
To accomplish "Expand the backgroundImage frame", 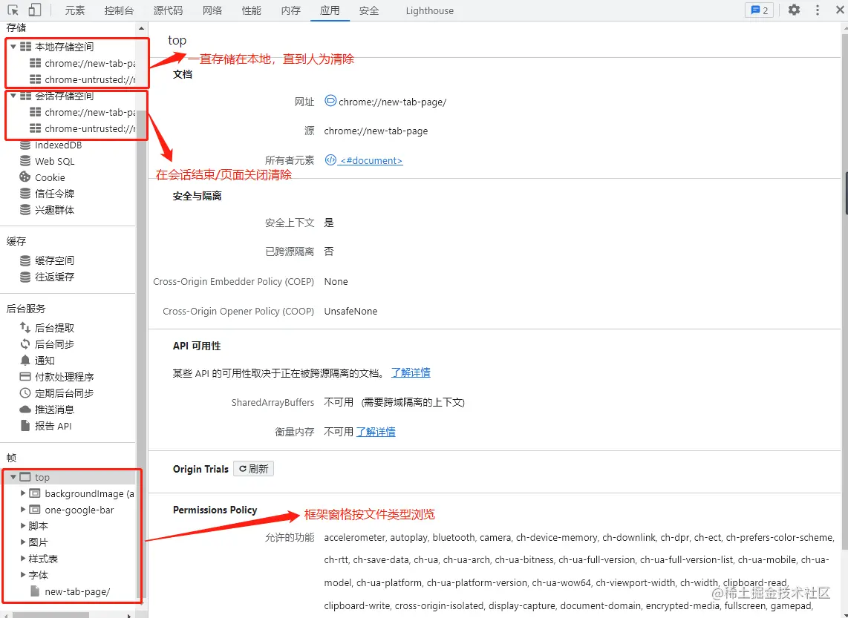I will [23, 493].
